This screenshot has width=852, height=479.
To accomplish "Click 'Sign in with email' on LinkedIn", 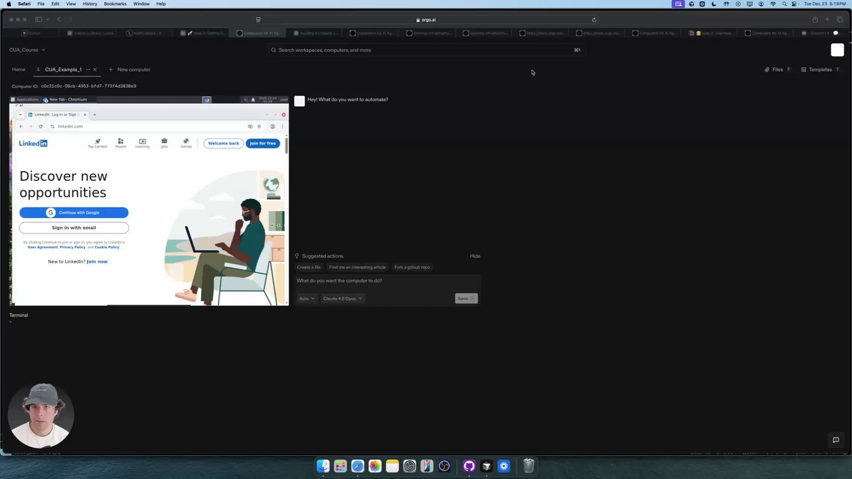I will click(x=74, y=228).
